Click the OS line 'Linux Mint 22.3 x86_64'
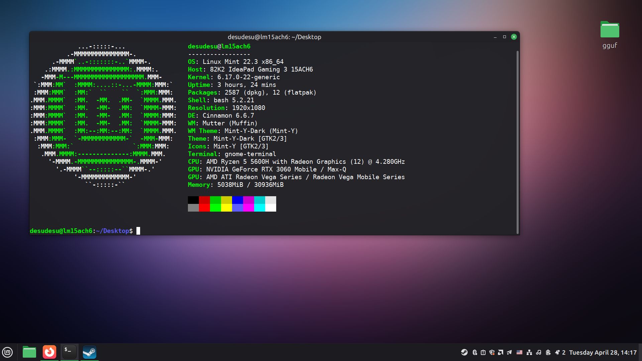This screenshot has height=361, width=642. 243,62
